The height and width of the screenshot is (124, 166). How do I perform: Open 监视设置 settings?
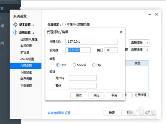[26, 46]
